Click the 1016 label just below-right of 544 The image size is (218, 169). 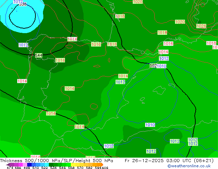pyautogui.click(x=60, y=60)
